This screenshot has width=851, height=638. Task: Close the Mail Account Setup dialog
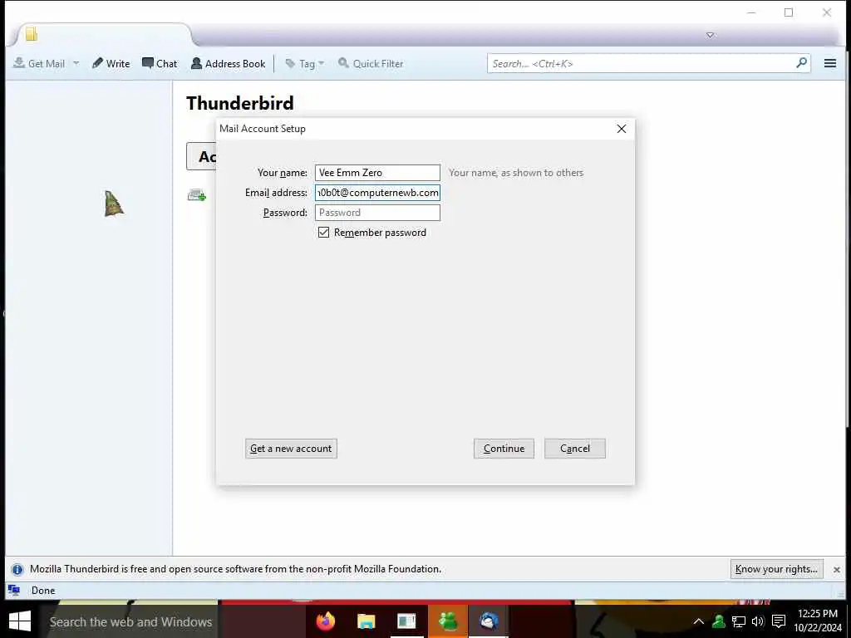click(x=622, y=129)
